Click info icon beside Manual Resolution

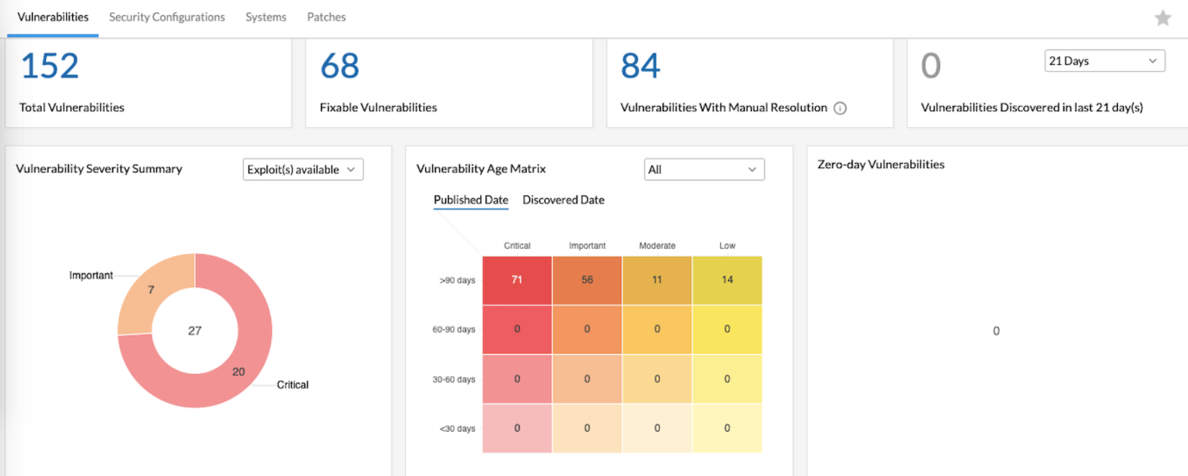[840, 108]
